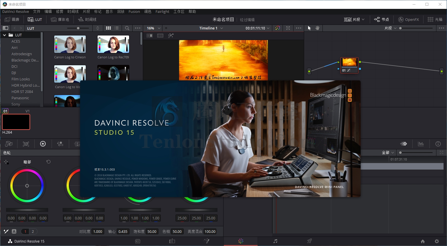Toggle the LUT panel button
This screenshot has width=447, height=246.
[35, 19]
